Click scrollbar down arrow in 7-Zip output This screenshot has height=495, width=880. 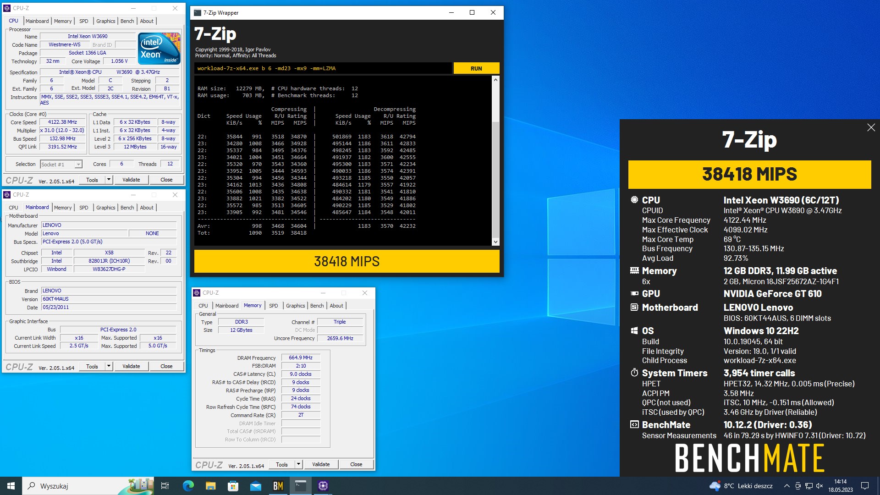click(x=495, y=242)
